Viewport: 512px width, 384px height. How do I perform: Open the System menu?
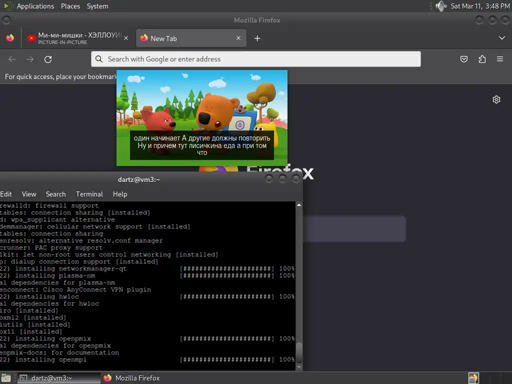[97, 6]
